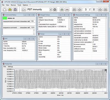
Task: Click the Measurement Settings scrollbar down arrow
Action: point(106,59)
